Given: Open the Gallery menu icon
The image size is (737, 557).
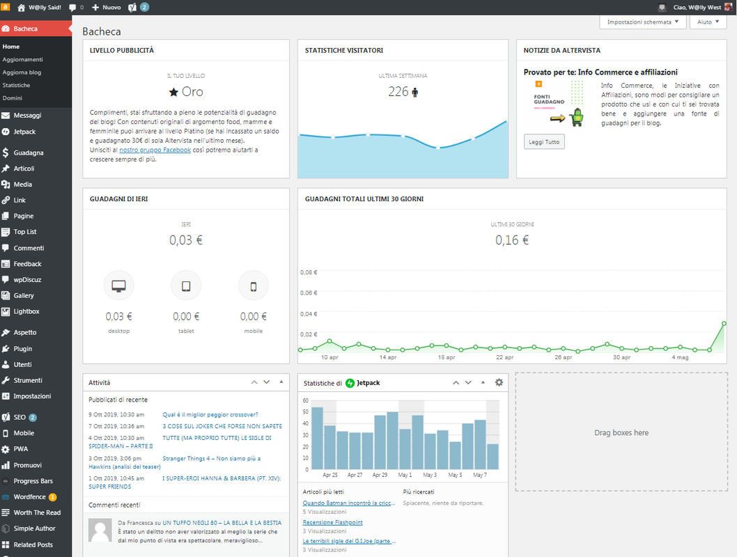Looking at the screenshot, I should (6, 295).
